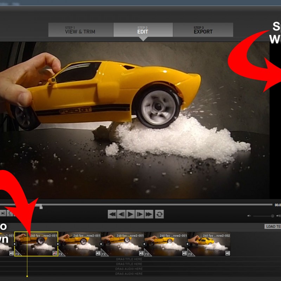This screenshot has width=281, height=281.
Task: Step forward one frame
Action: coord(139,214)
